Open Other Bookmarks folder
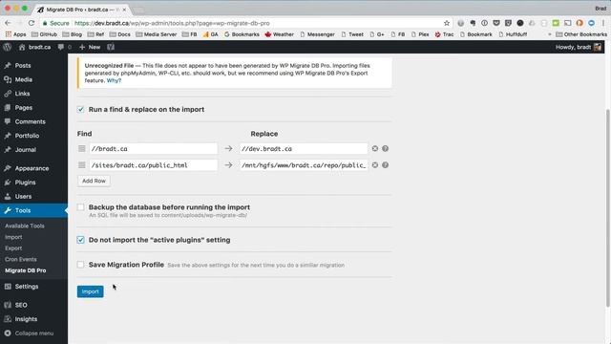This screenshot has width=611, height=344. [x=581, y=34]
